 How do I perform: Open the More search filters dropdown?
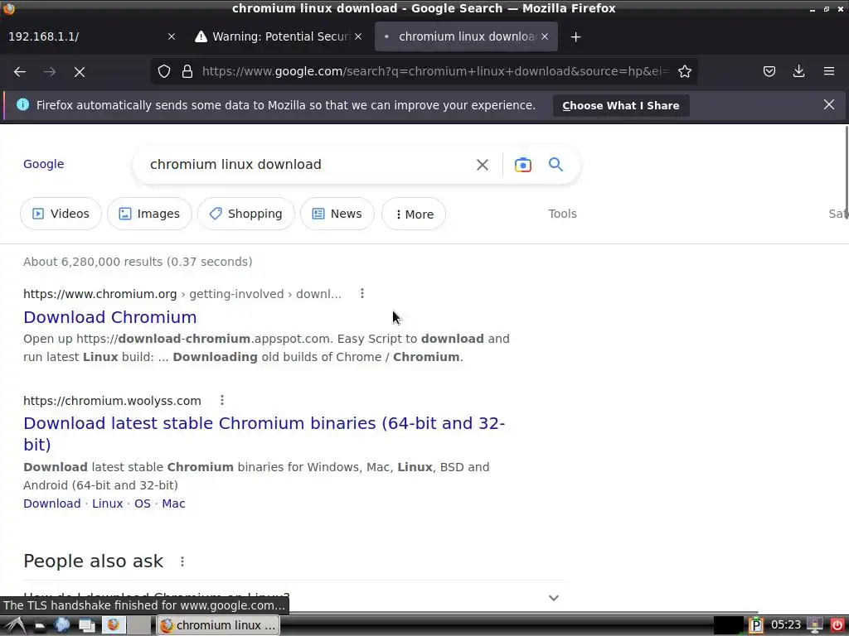click(x=414, y=214)
